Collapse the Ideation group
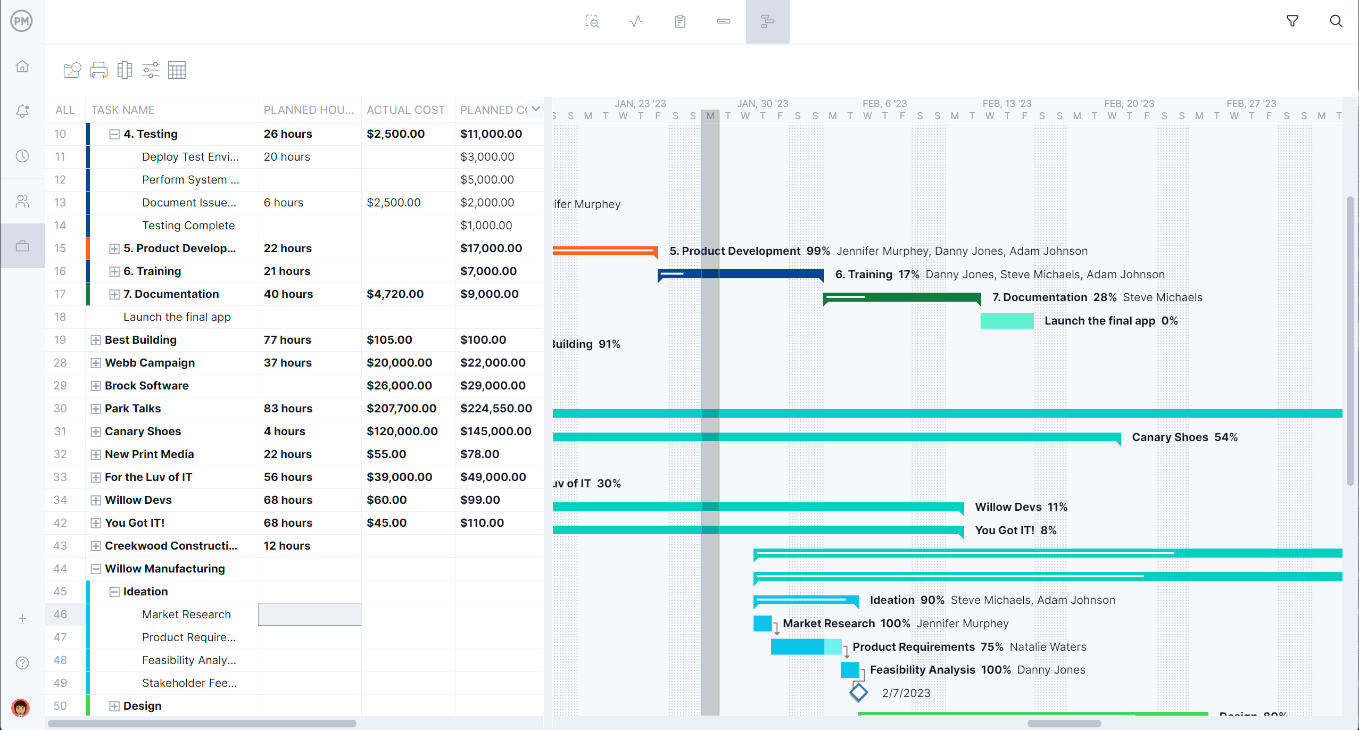Screen dimensions: 1359x730 tap(114, 592)
